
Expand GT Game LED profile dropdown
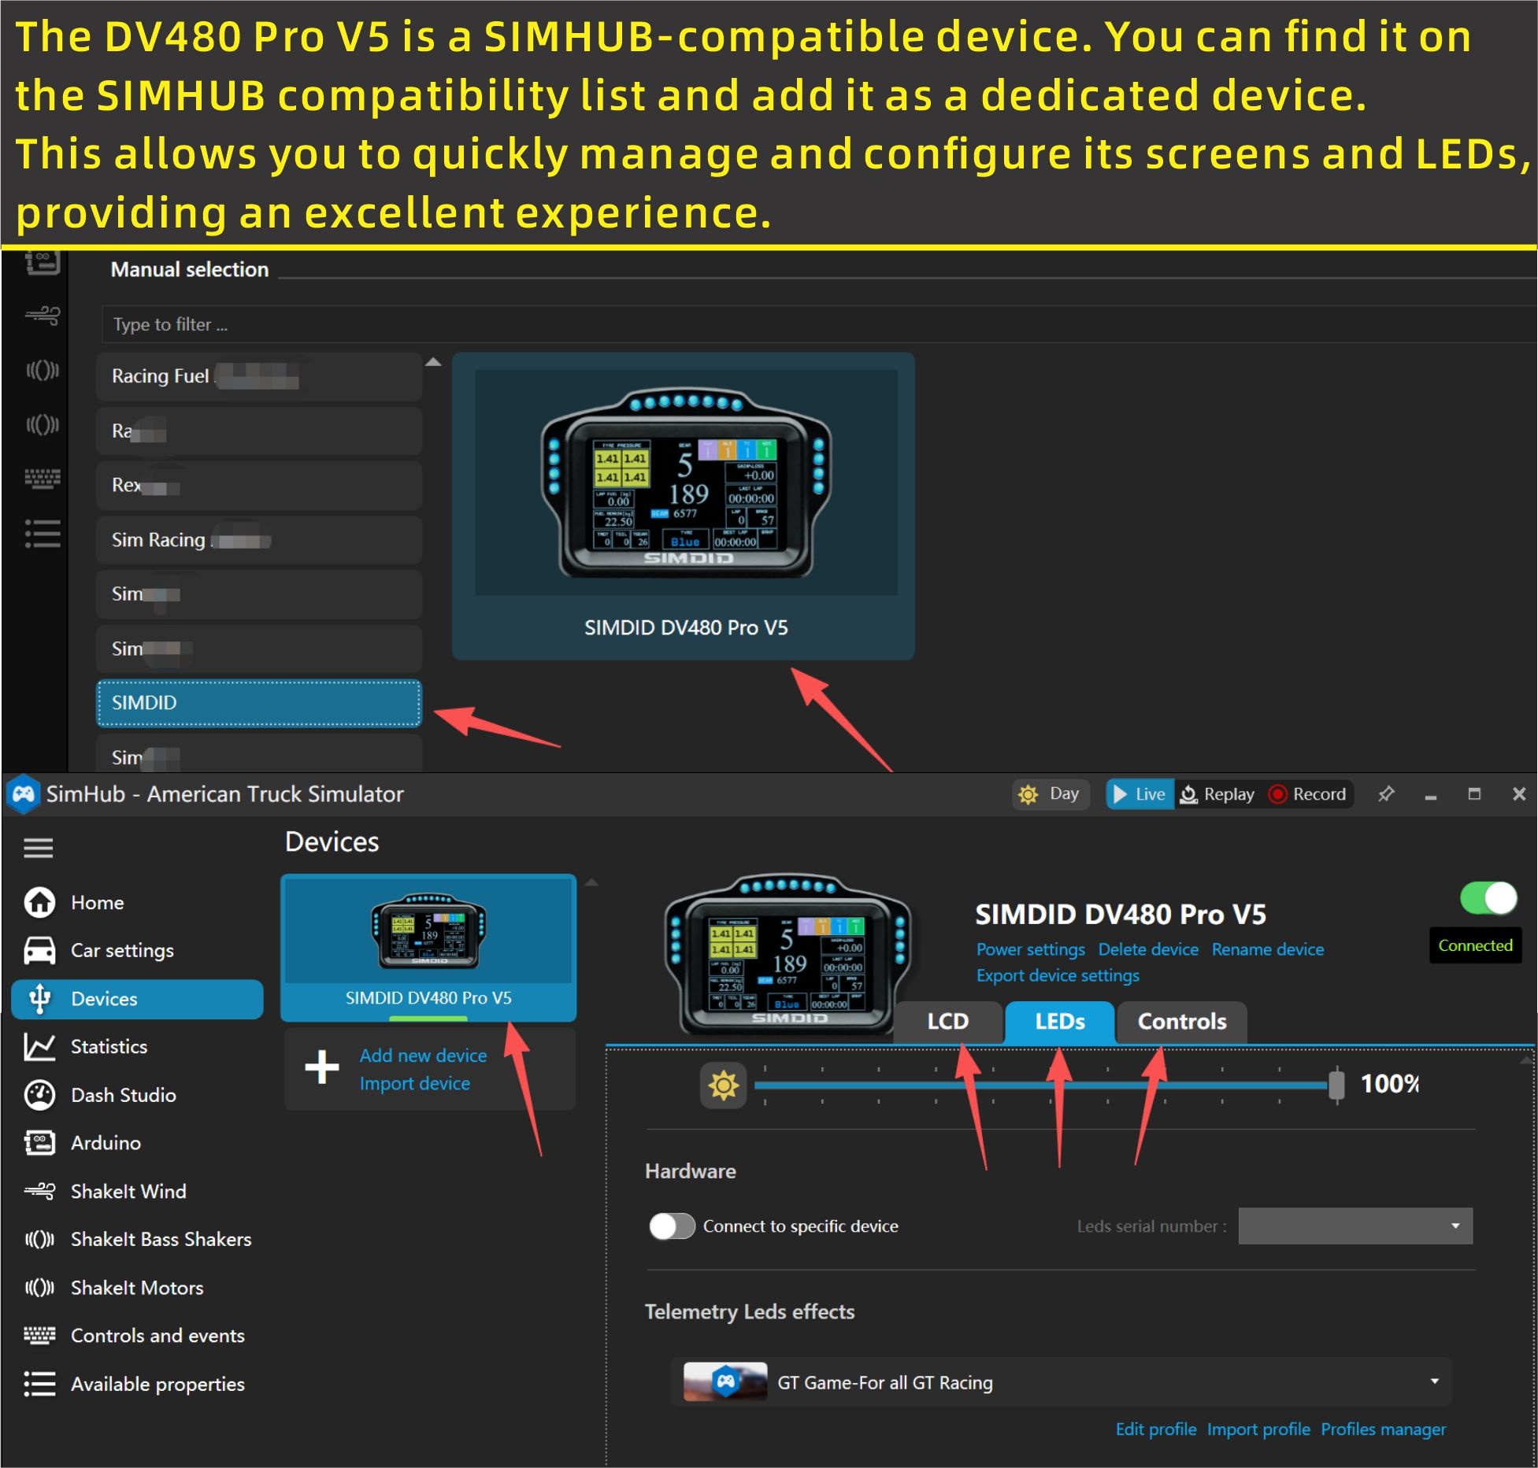coord(1434,1382)
